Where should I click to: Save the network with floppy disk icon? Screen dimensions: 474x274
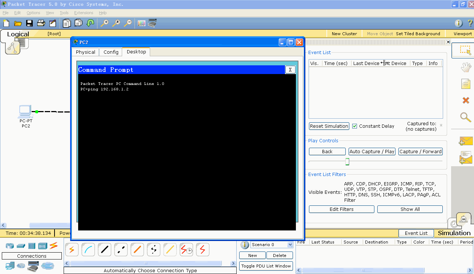29,23
